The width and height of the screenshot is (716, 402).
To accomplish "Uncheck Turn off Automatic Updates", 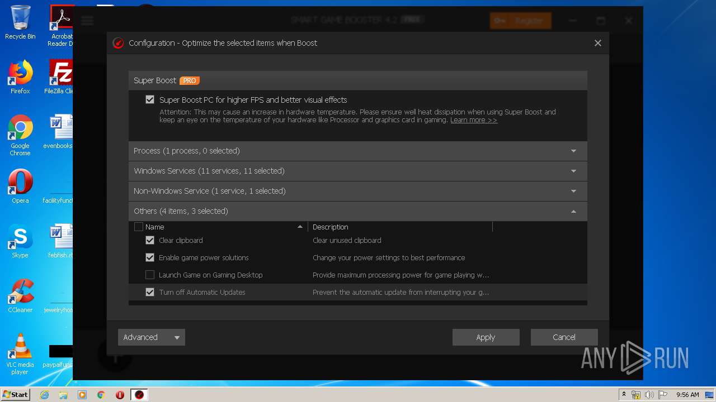I will coord(150,293).
